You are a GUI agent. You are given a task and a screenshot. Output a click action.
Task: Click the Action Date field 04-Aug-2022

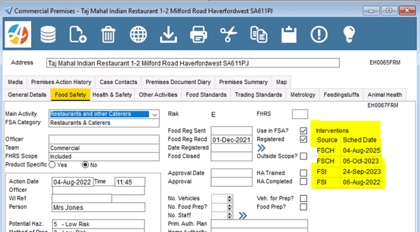click(x=72, y=182)
